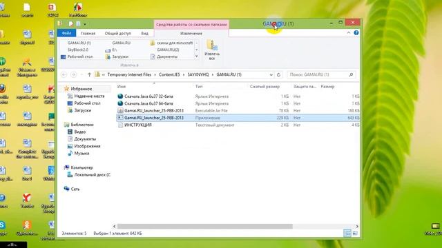
Task: Sort by Сжатый размер column
Action: (x=265, y=87)
